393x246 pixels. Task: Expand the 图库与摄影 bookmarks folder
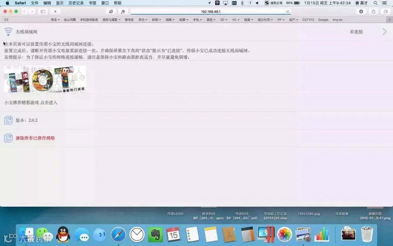111,20
